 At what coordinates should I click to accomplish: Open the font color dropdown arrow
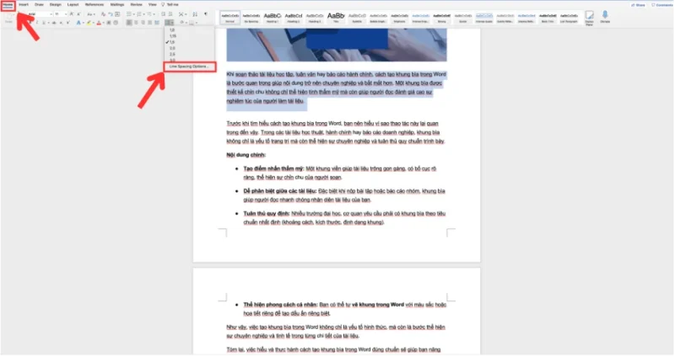[103, 23]
